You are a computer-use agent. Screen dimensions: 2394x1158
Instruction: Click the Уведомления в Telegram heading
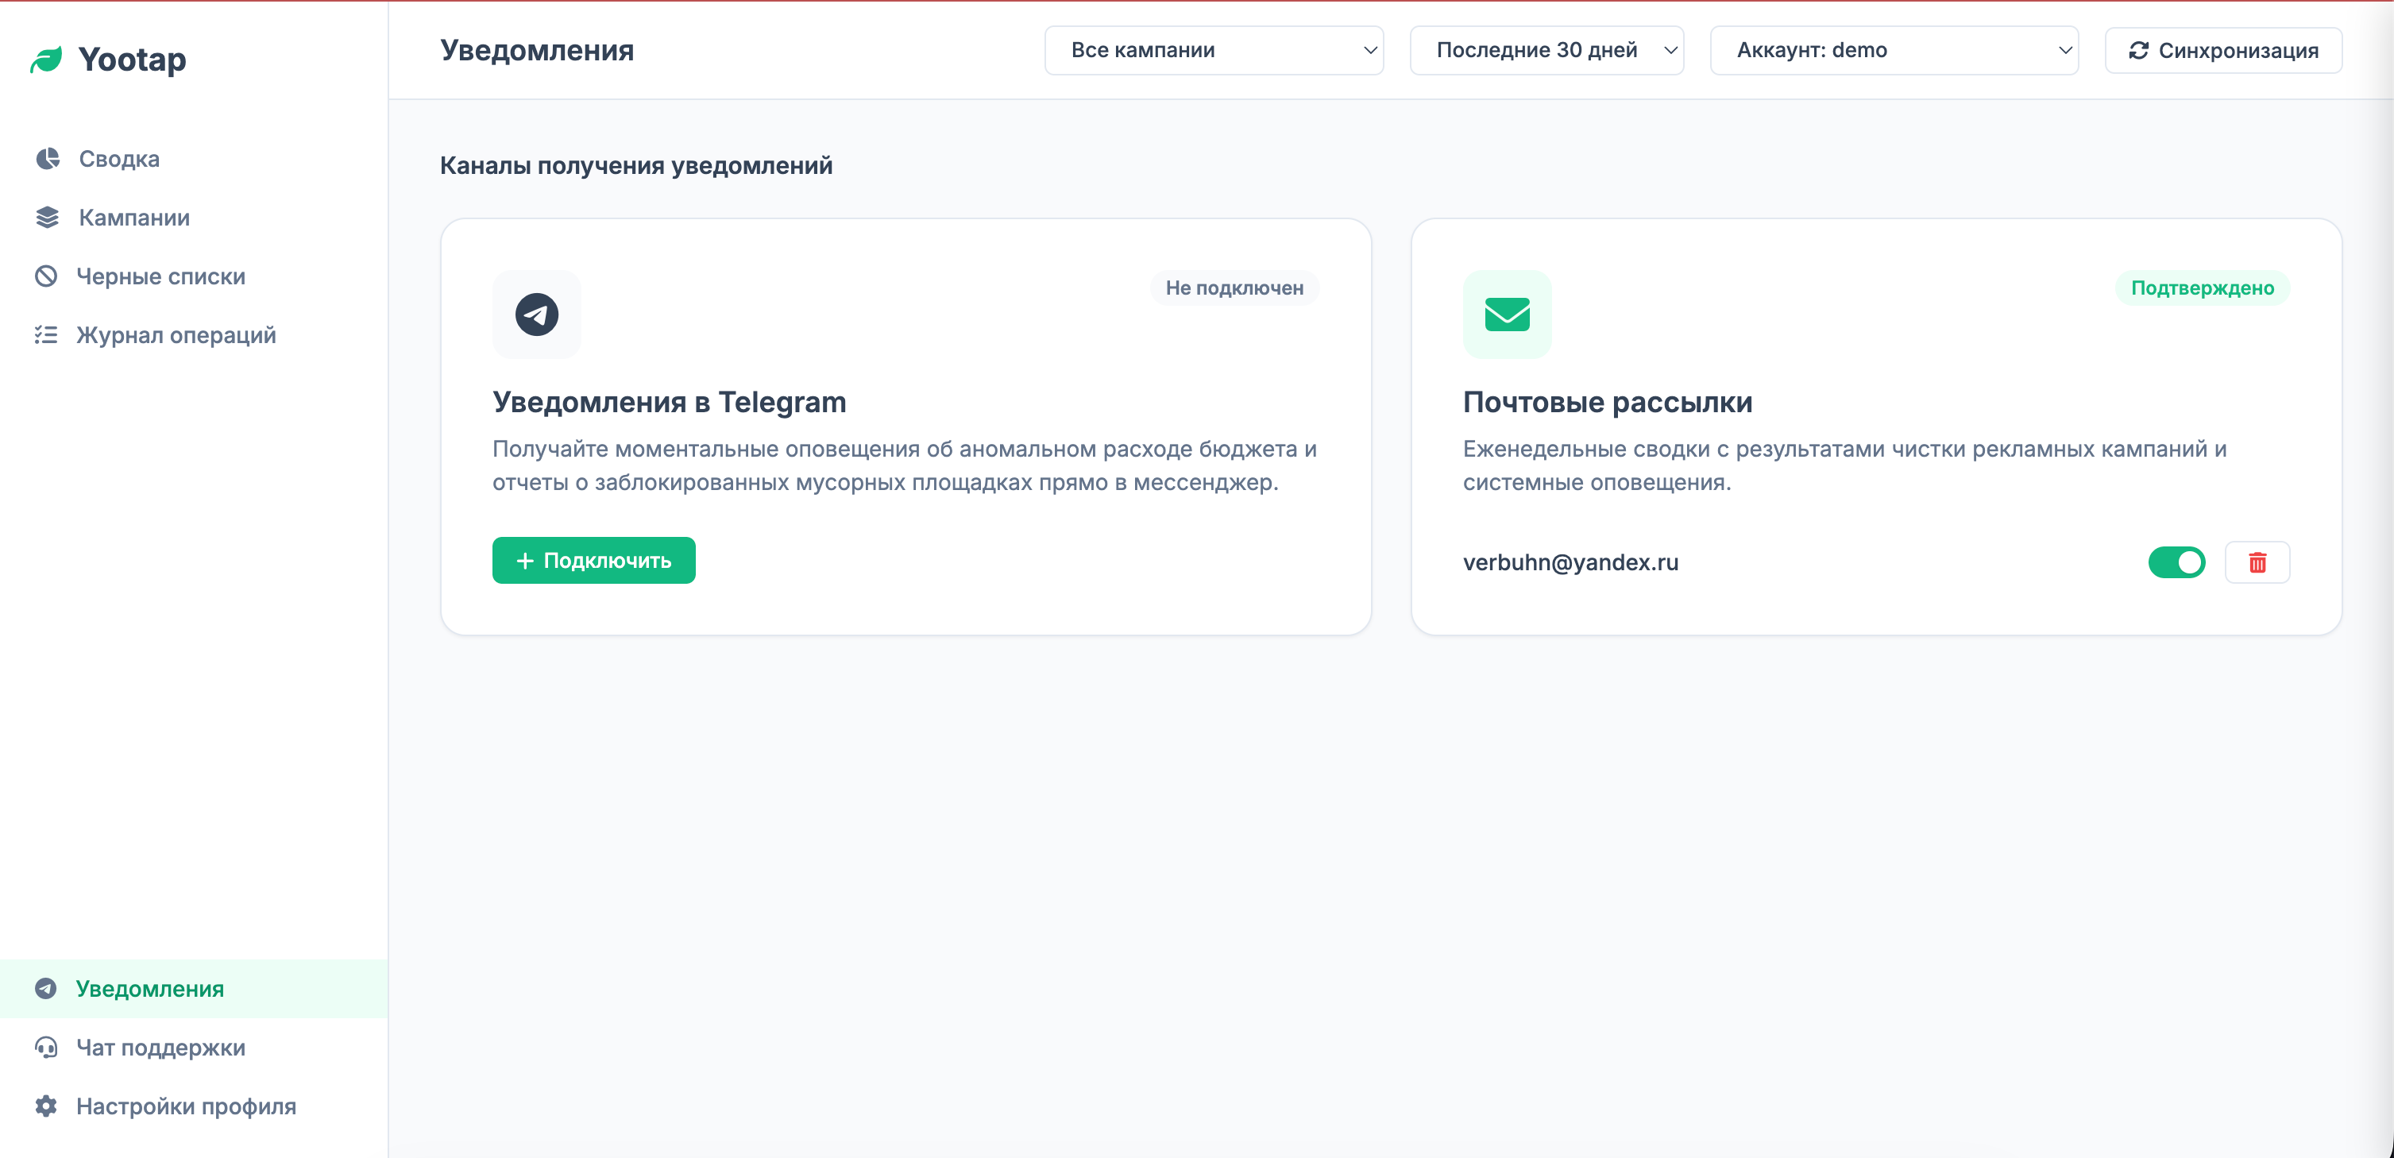pos(669,403)
